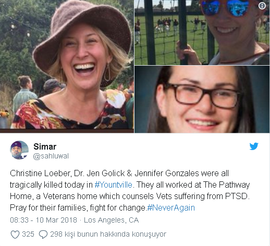
Task: Click the speech bubble reply icon
Action: click(43, 235)
